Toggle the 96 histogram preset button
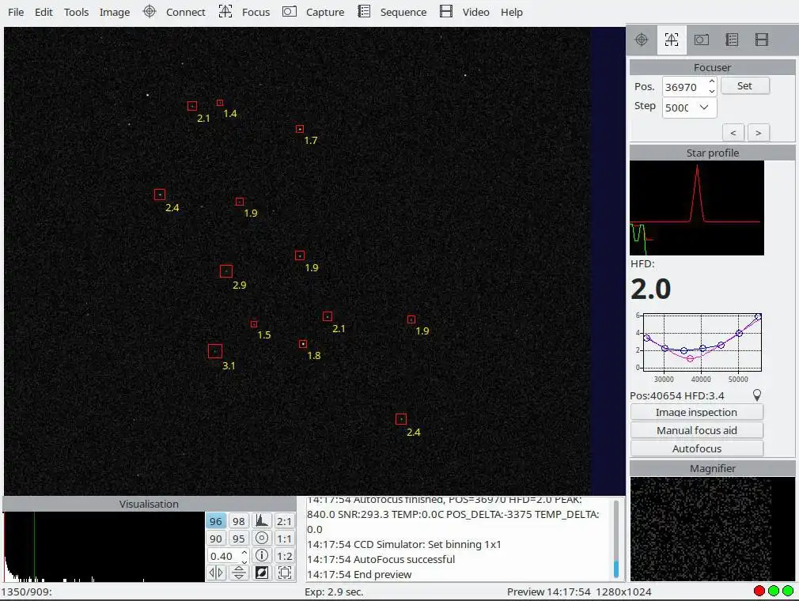The width and height of the screenshot is (799, 601). (216, 521)
